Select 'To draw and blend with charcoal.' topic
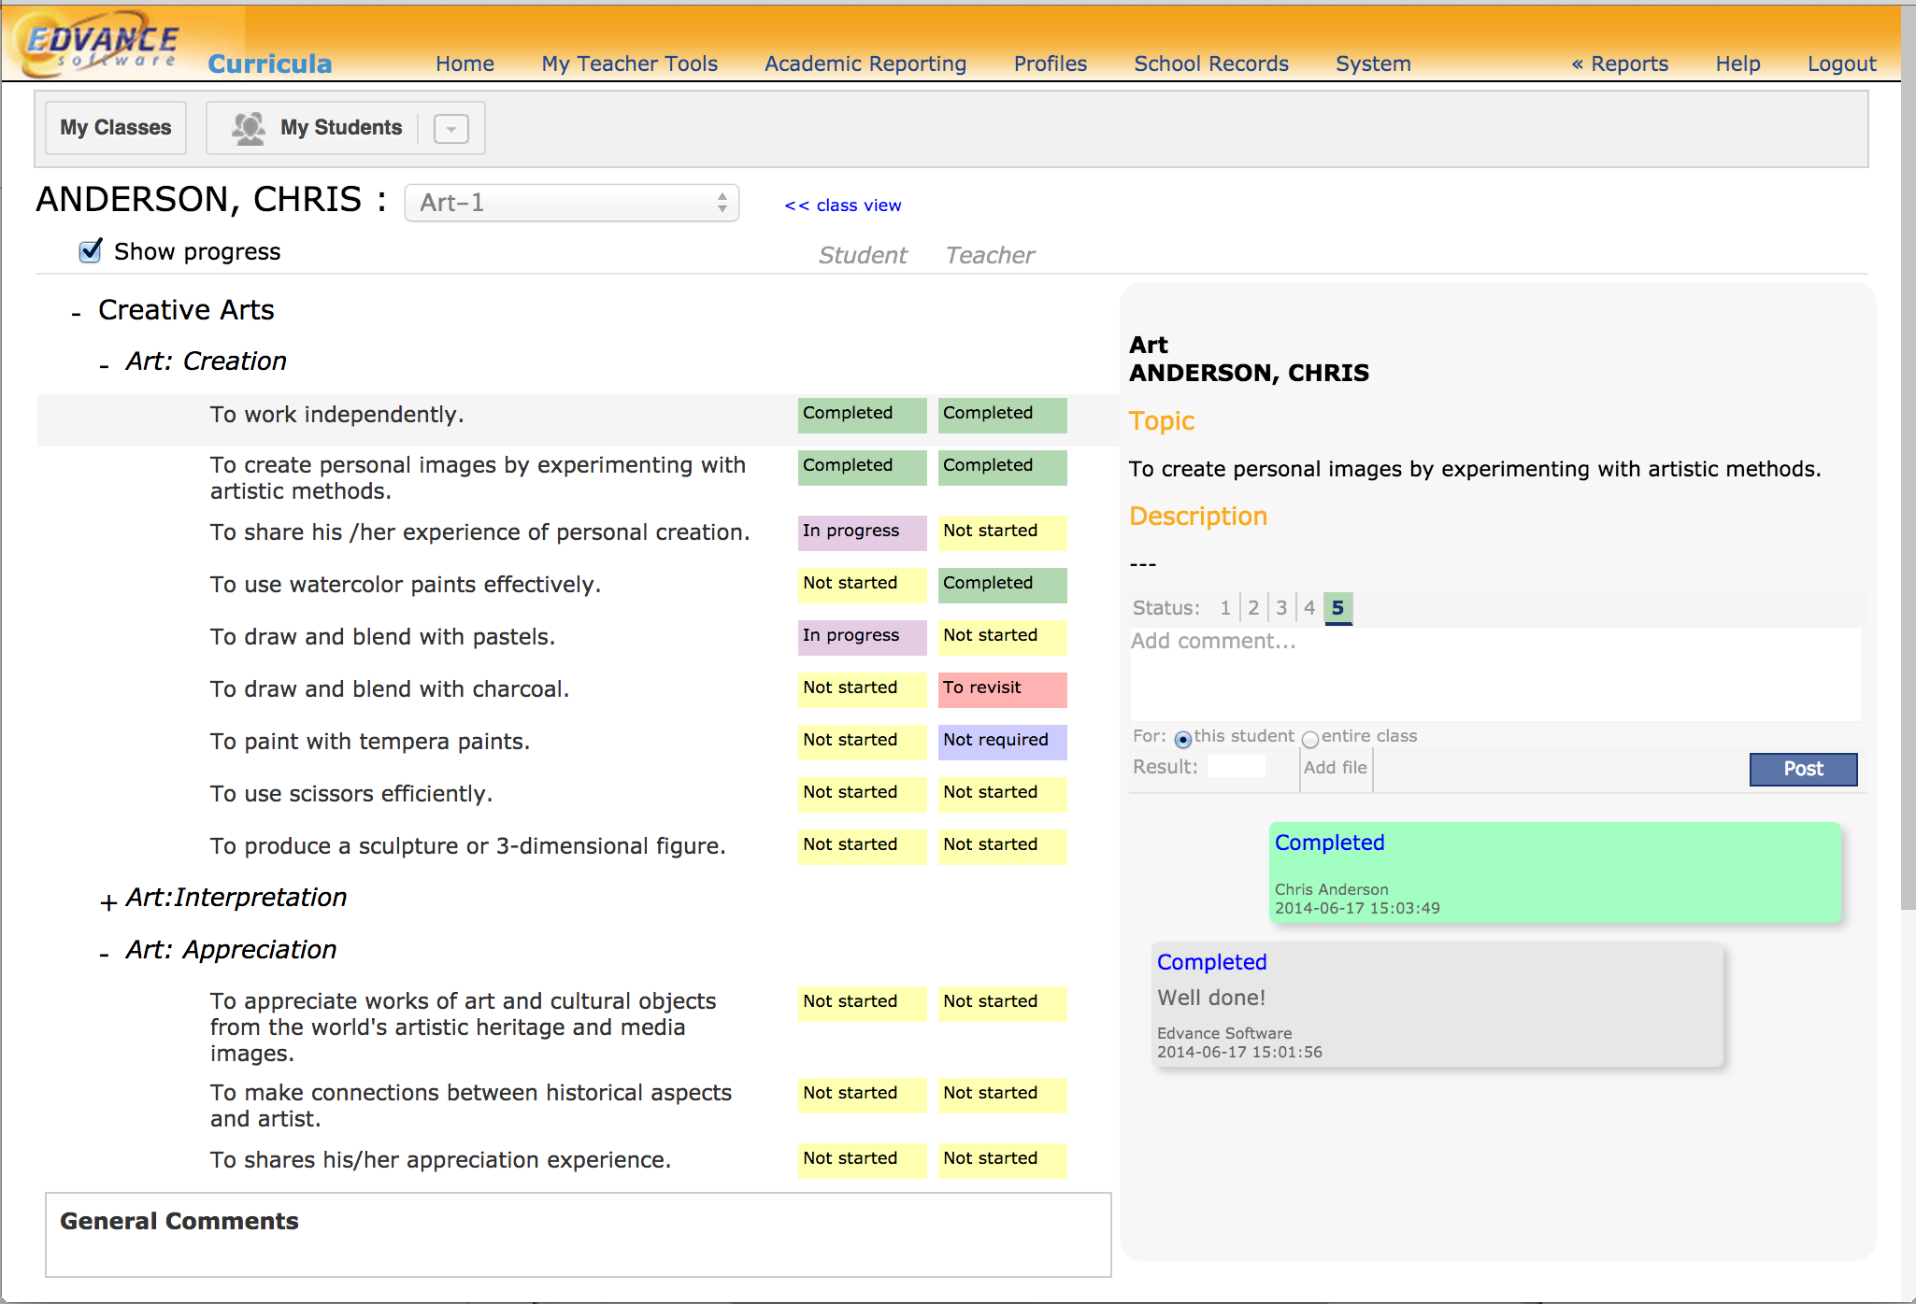The image size is (1916, 1304). [389, 689]
